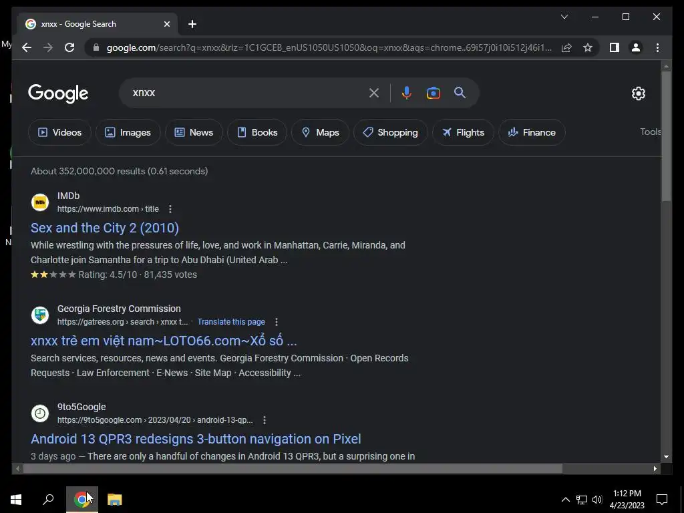Open File Explorer from the taskbar
The width and height of the screenshot is (684, 513).
click(114, 500)
